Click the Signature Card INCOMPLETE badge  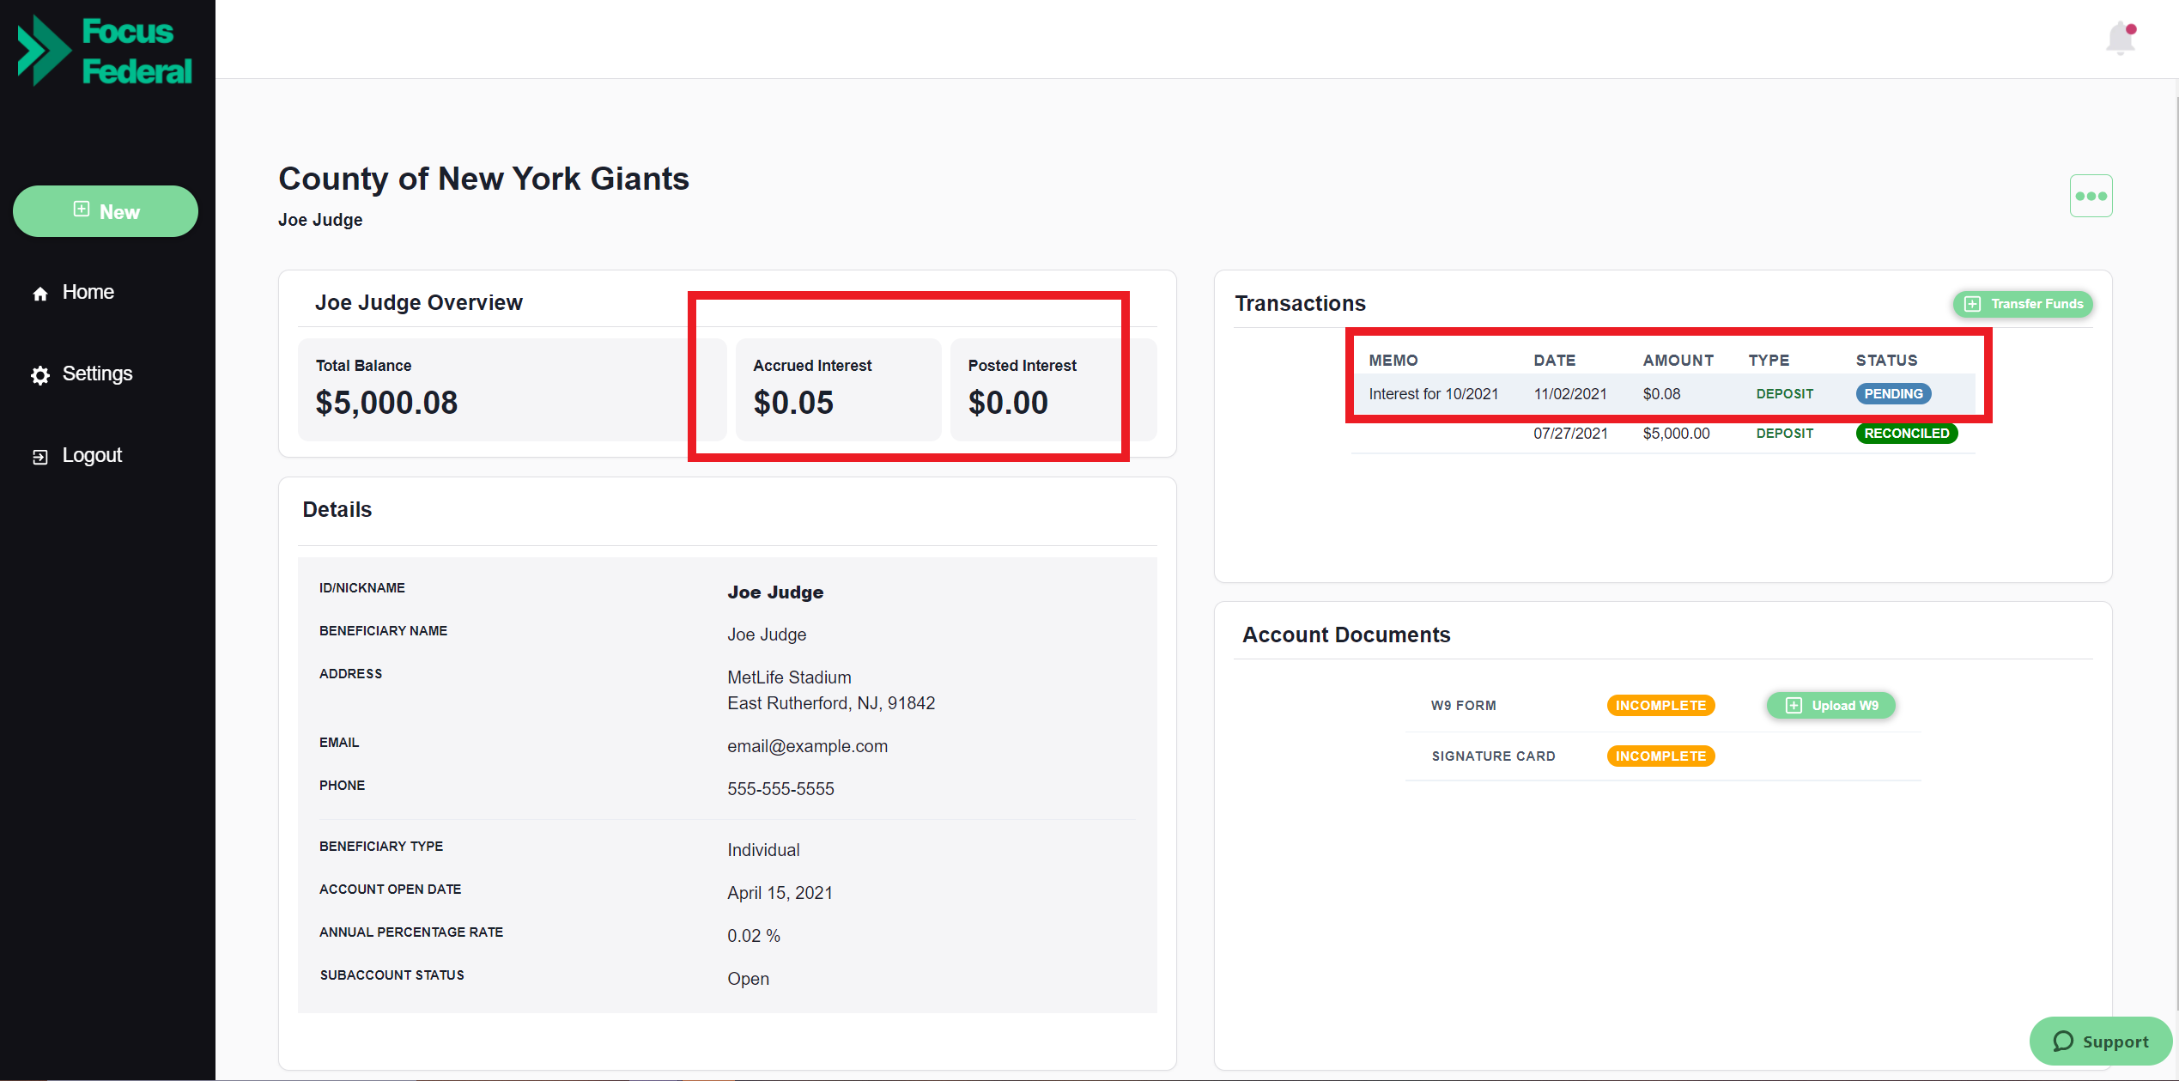click(x=1660, y=756)
